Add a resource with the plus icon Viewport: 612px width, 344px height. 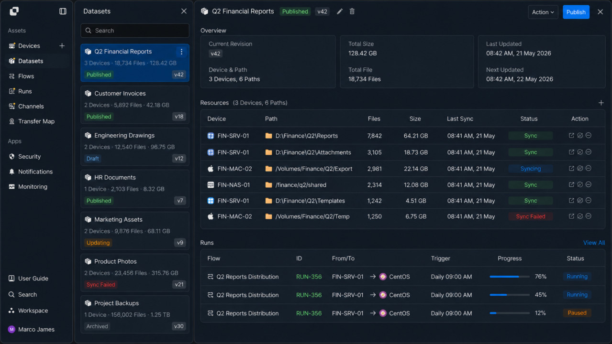601,103
